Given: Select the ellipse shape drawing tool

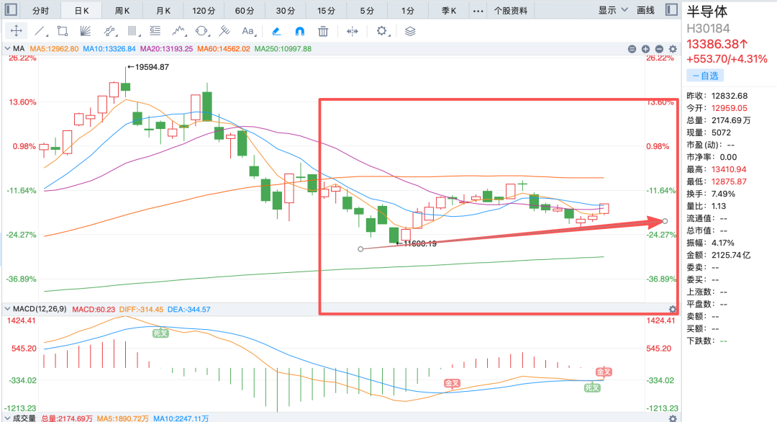Looking at the screenshot, I should (x=201, y=31).
